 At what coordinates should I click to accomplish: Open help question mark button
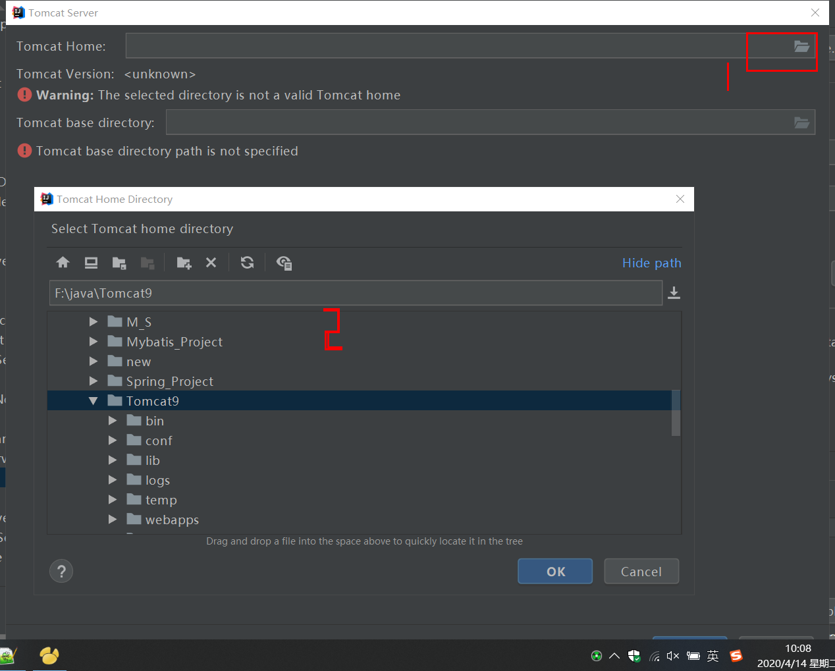pyautogui.click(x=61, y=571)
